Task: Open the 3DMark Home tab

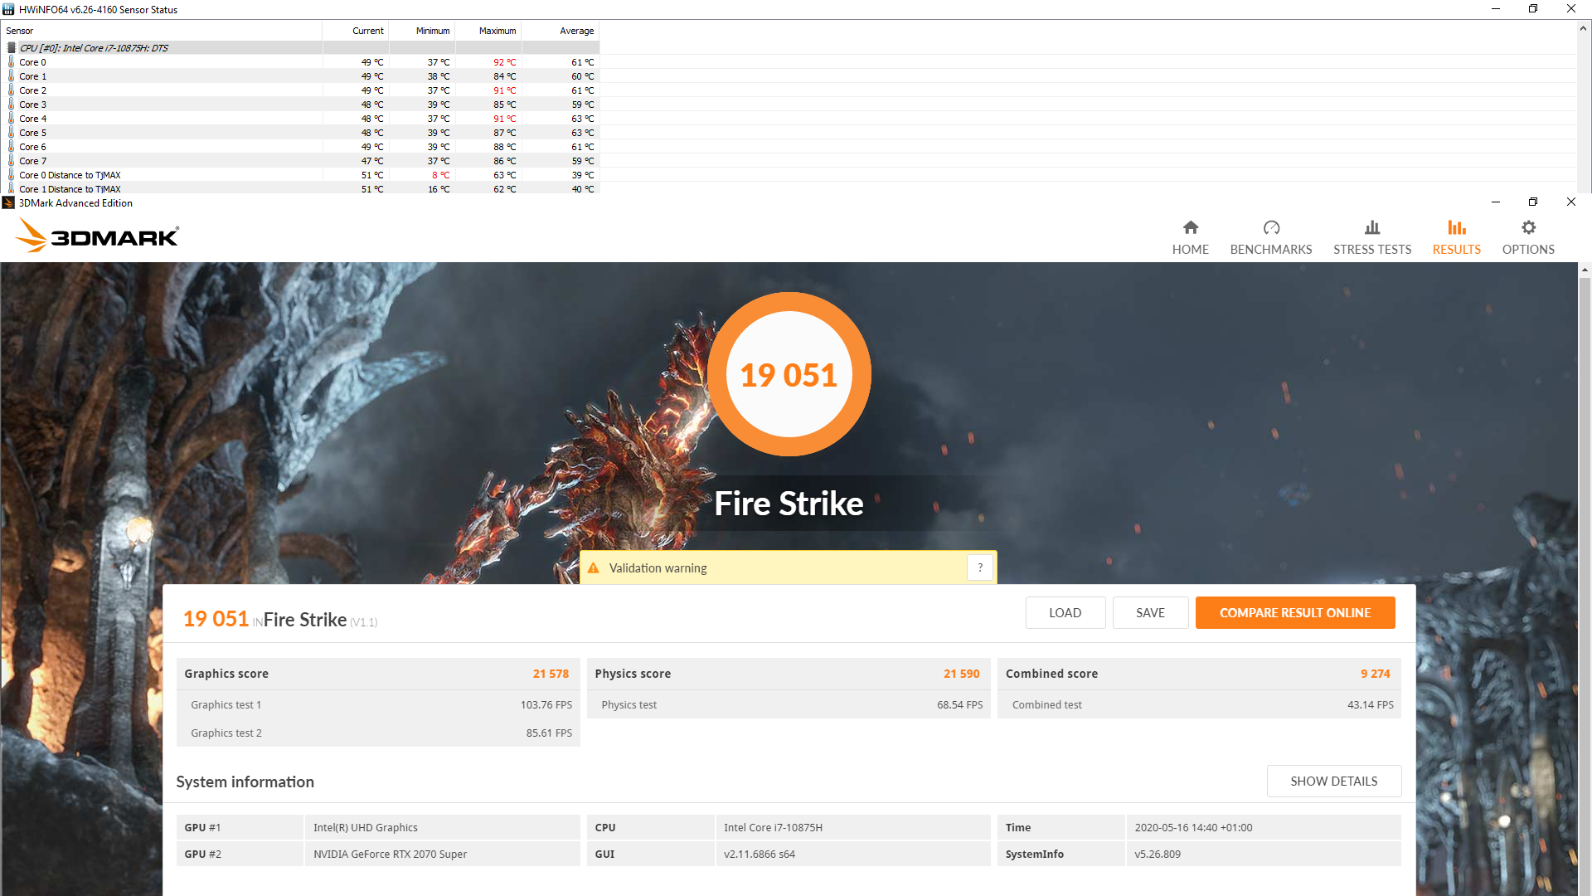Action: (1190, 237)
